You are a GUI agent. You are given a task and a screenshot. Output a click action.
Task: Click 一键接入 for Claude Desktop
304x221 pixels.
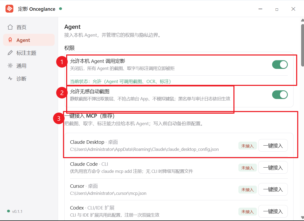[x=273, y=145]
